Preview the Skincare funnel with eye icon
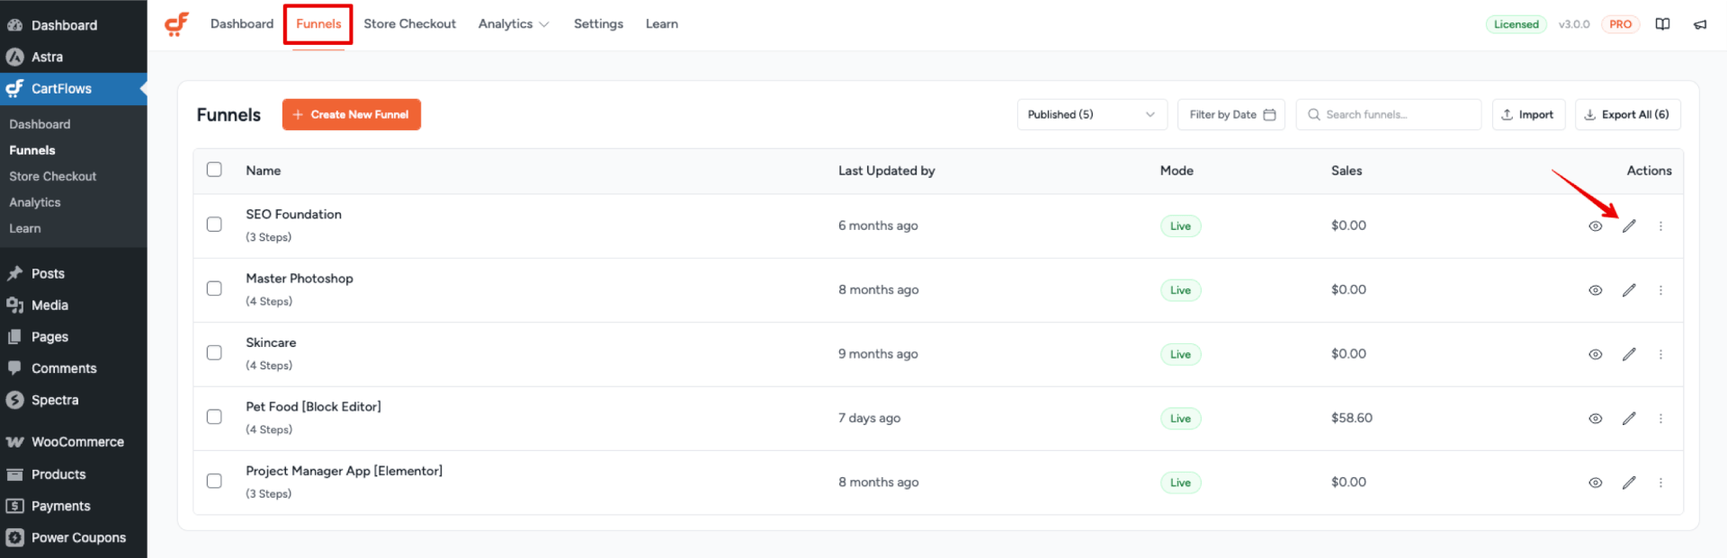 (1595, 355)
